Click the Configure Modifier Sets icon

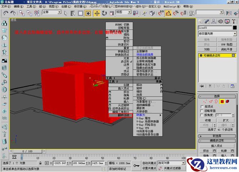pos(233,86)
